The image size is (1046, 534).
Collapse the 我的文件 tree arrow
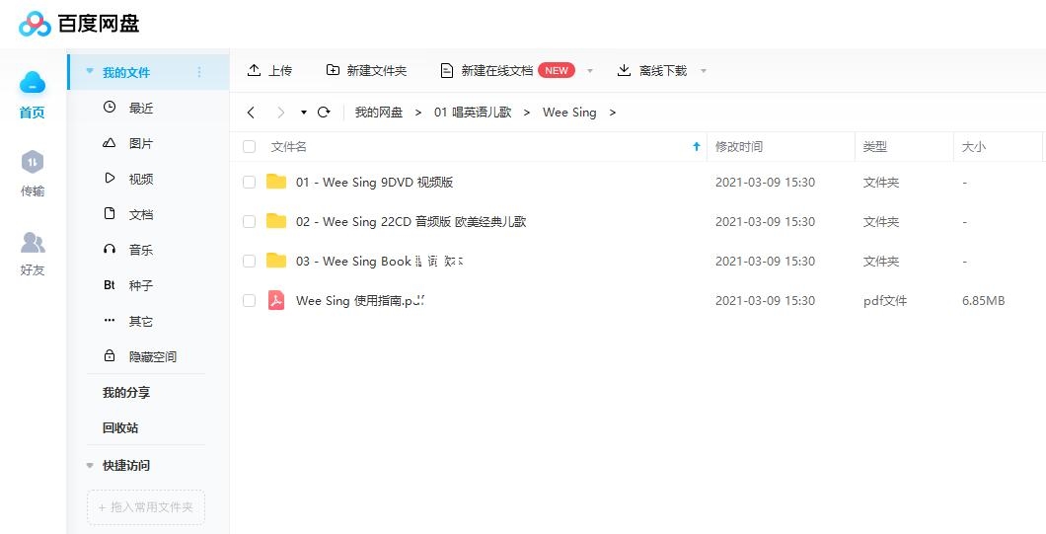click(x=90, y=71)
